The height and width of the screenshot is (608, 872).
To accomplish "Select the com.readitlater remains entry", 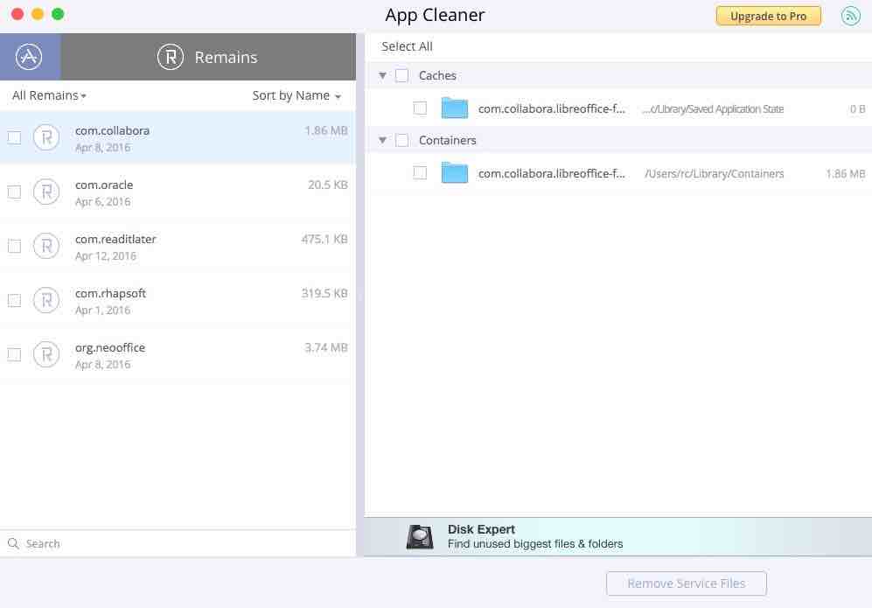I will 178,246.
